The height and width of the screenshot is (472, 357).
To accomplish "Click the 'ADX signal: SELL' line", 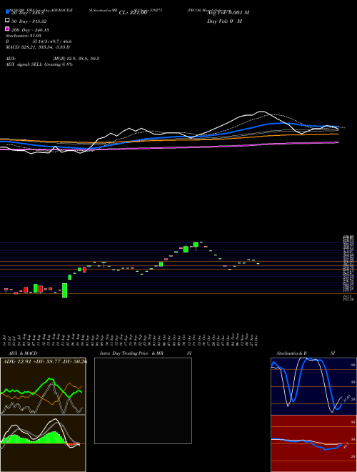I will pos(39,64).
